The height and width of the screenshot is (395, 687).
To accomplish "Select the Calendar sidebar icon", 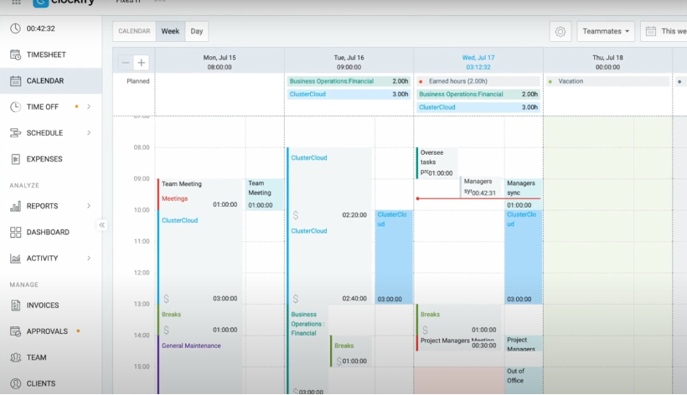I will point(15,81).
